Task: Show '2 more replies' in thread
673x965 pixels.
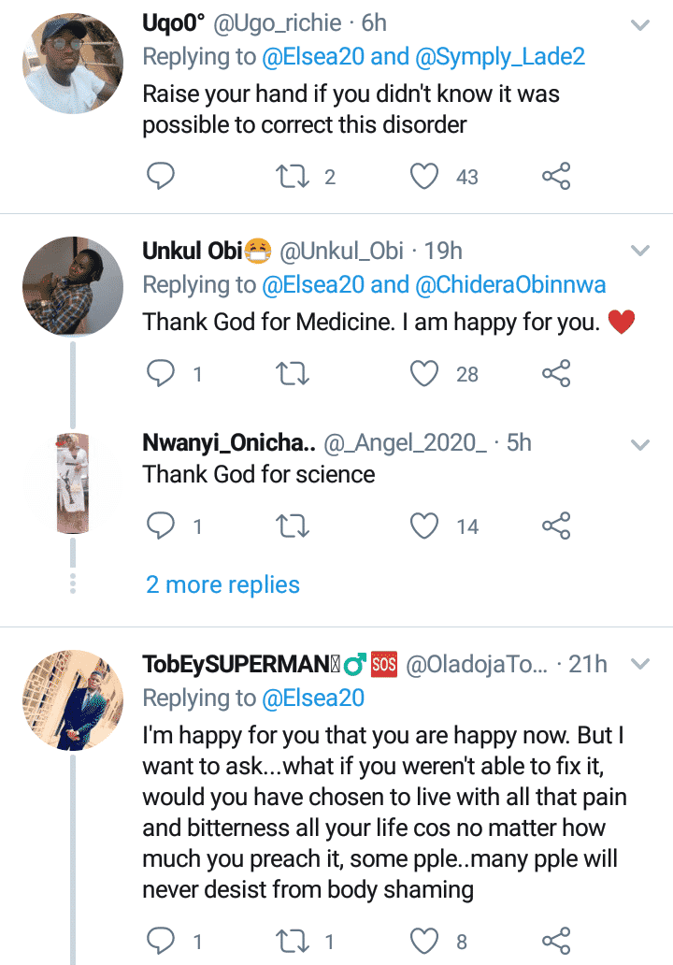Action: pyautogui.click(x=222, y=584)
